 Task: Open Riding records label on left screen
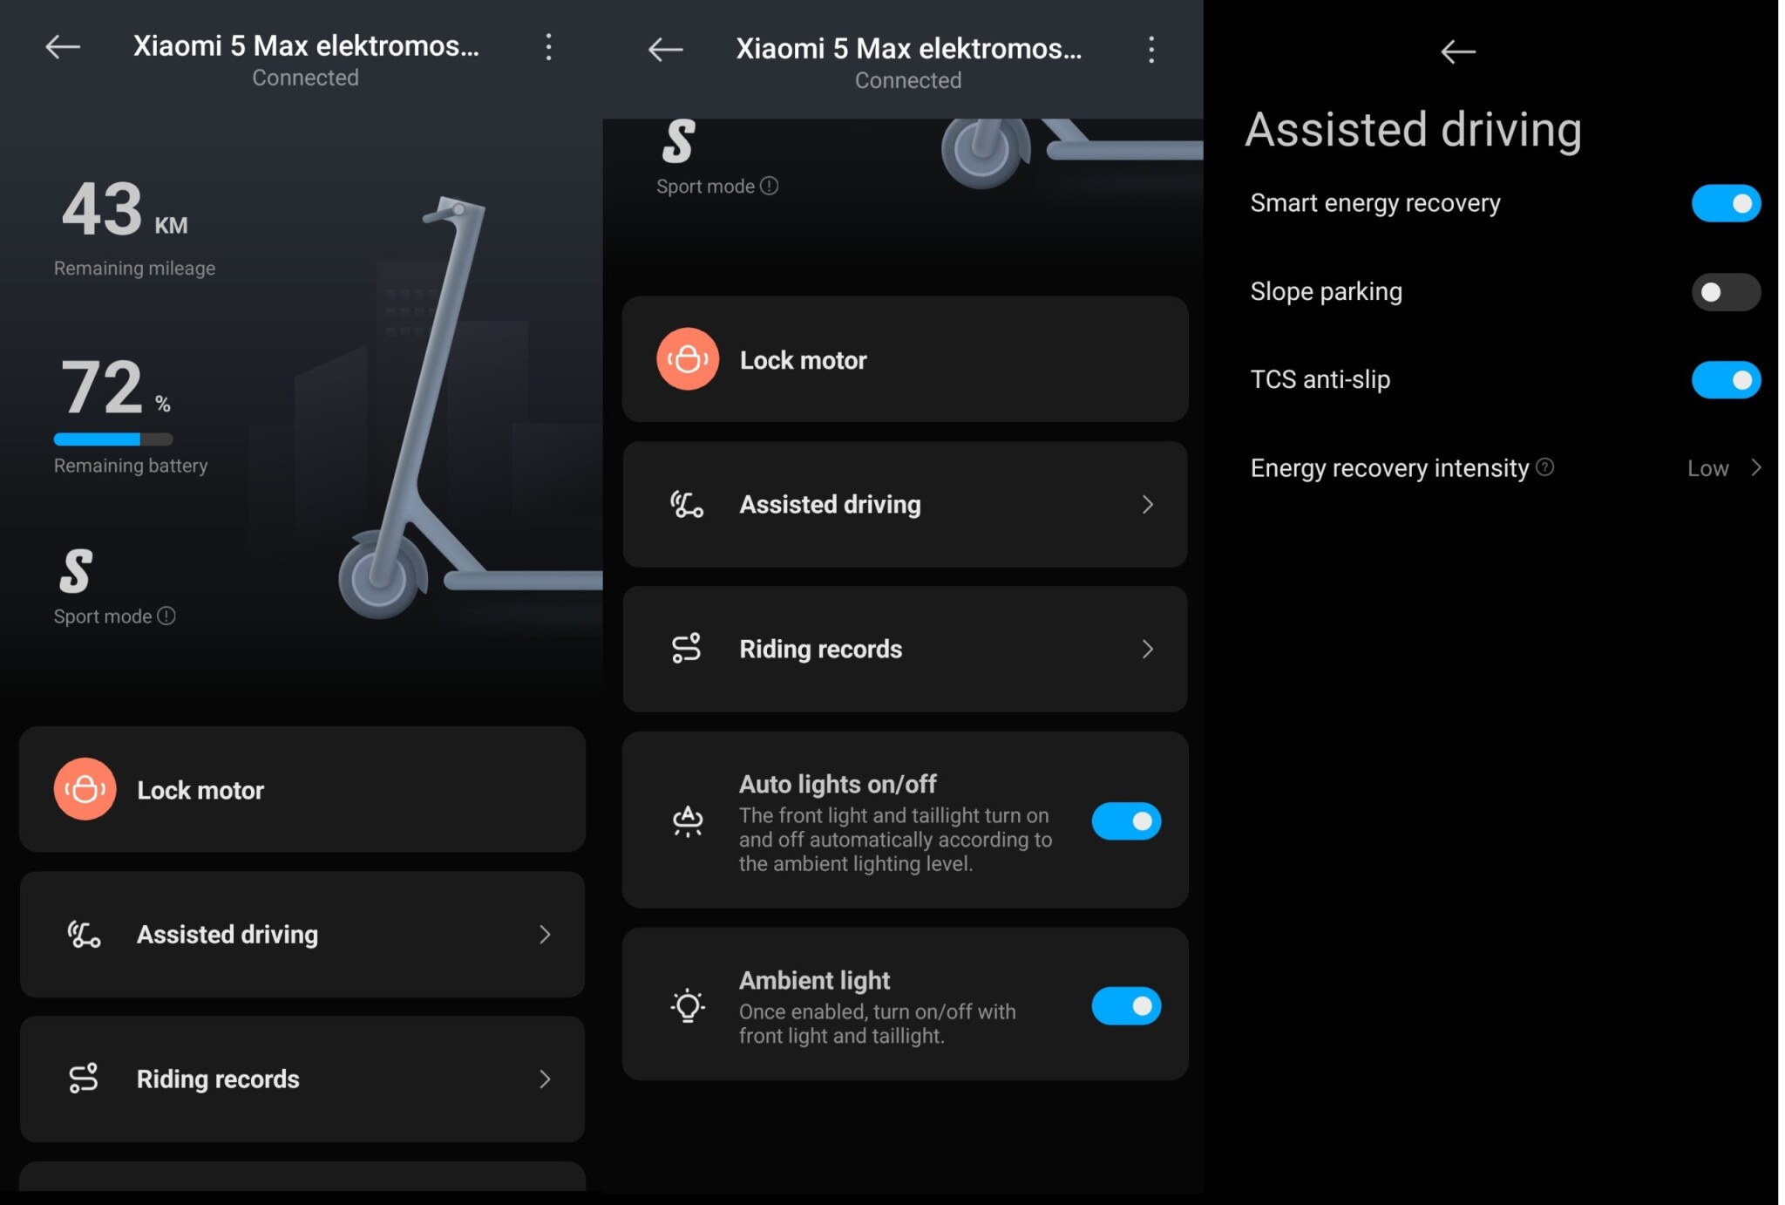coord(218,1079)
